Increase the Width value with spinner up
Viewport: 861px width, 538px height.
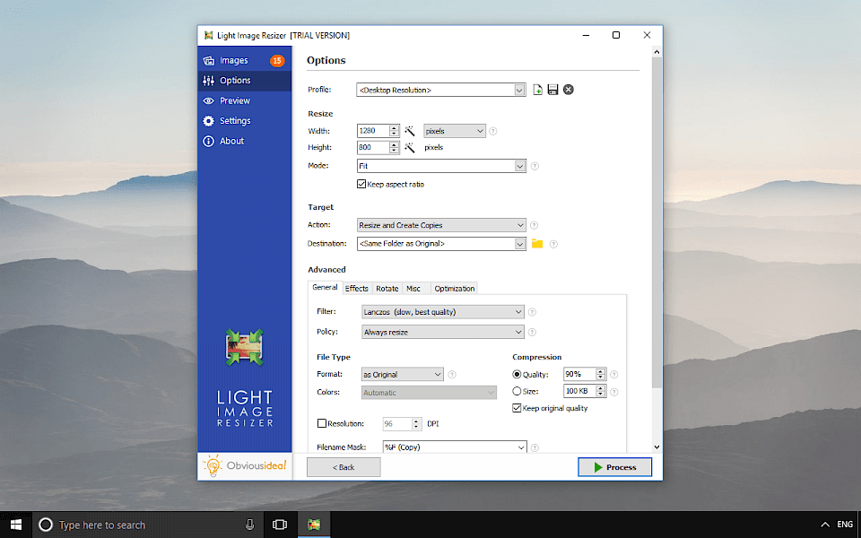click(x=394, y=128)
